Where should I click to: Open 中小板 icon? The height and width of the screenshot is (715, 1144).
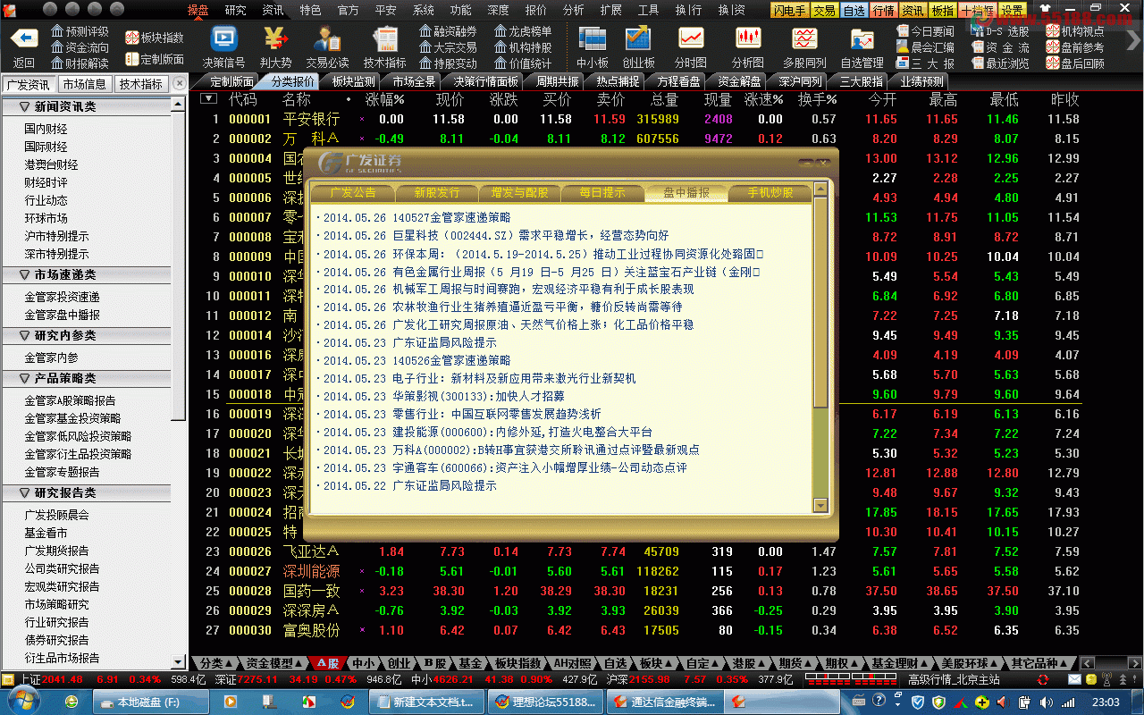pyautogui.click(x=592, y=40)
